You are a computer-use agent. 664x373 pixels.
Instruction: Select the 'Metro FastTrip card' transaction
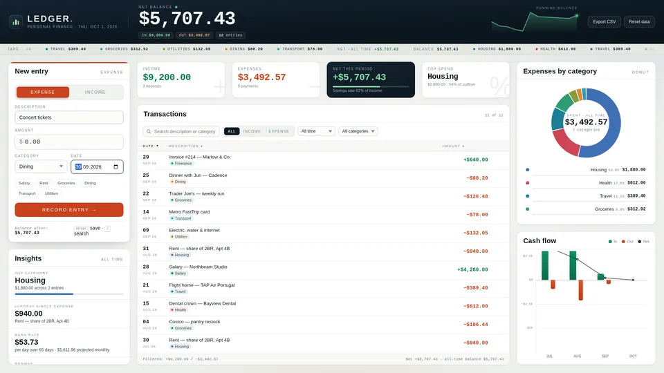click(x=323, y=215)
